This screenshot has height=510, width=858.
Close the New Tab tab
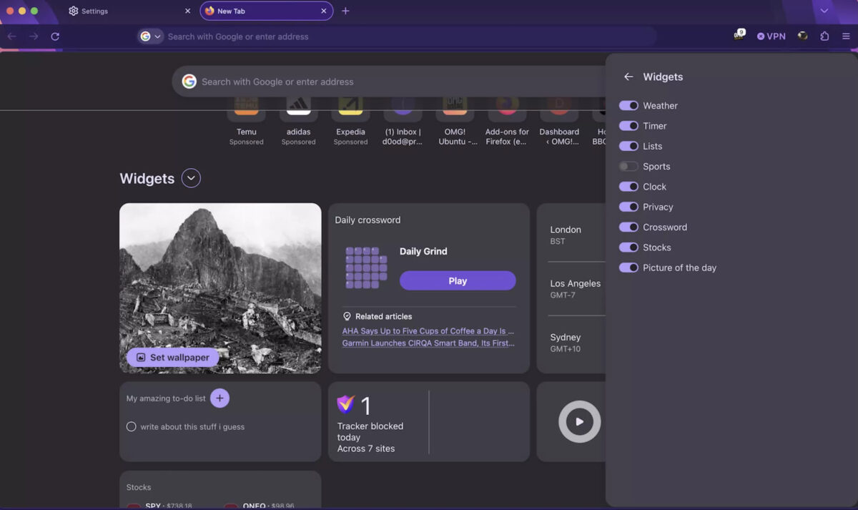323,11
